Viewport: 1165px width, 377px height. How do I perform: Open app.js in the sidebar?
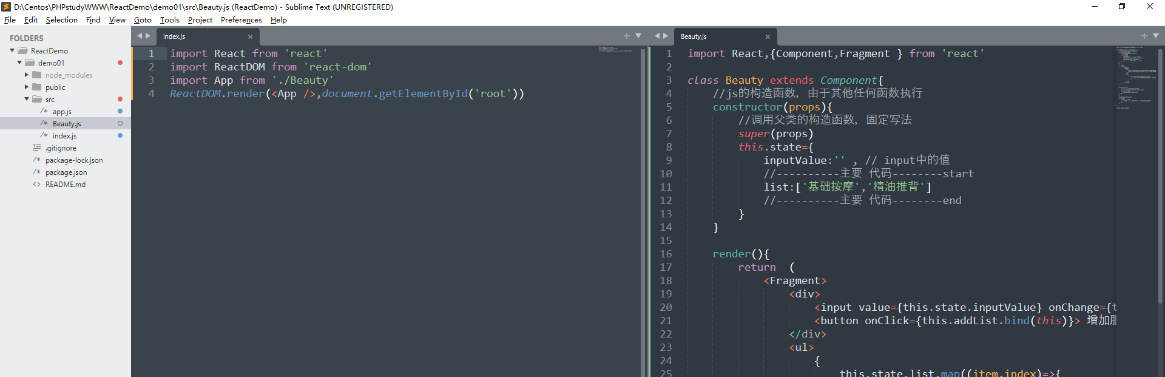[62, 112]
